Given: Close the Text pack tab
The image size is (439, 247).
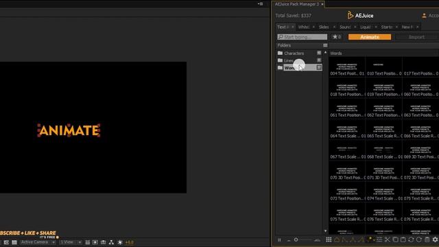Looking at the screenshot, I should [293, 27].
